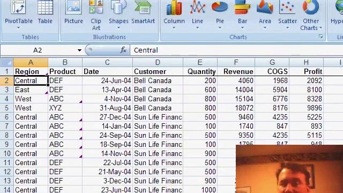Select column G header

pyautogui.click(x=272, y=62)
